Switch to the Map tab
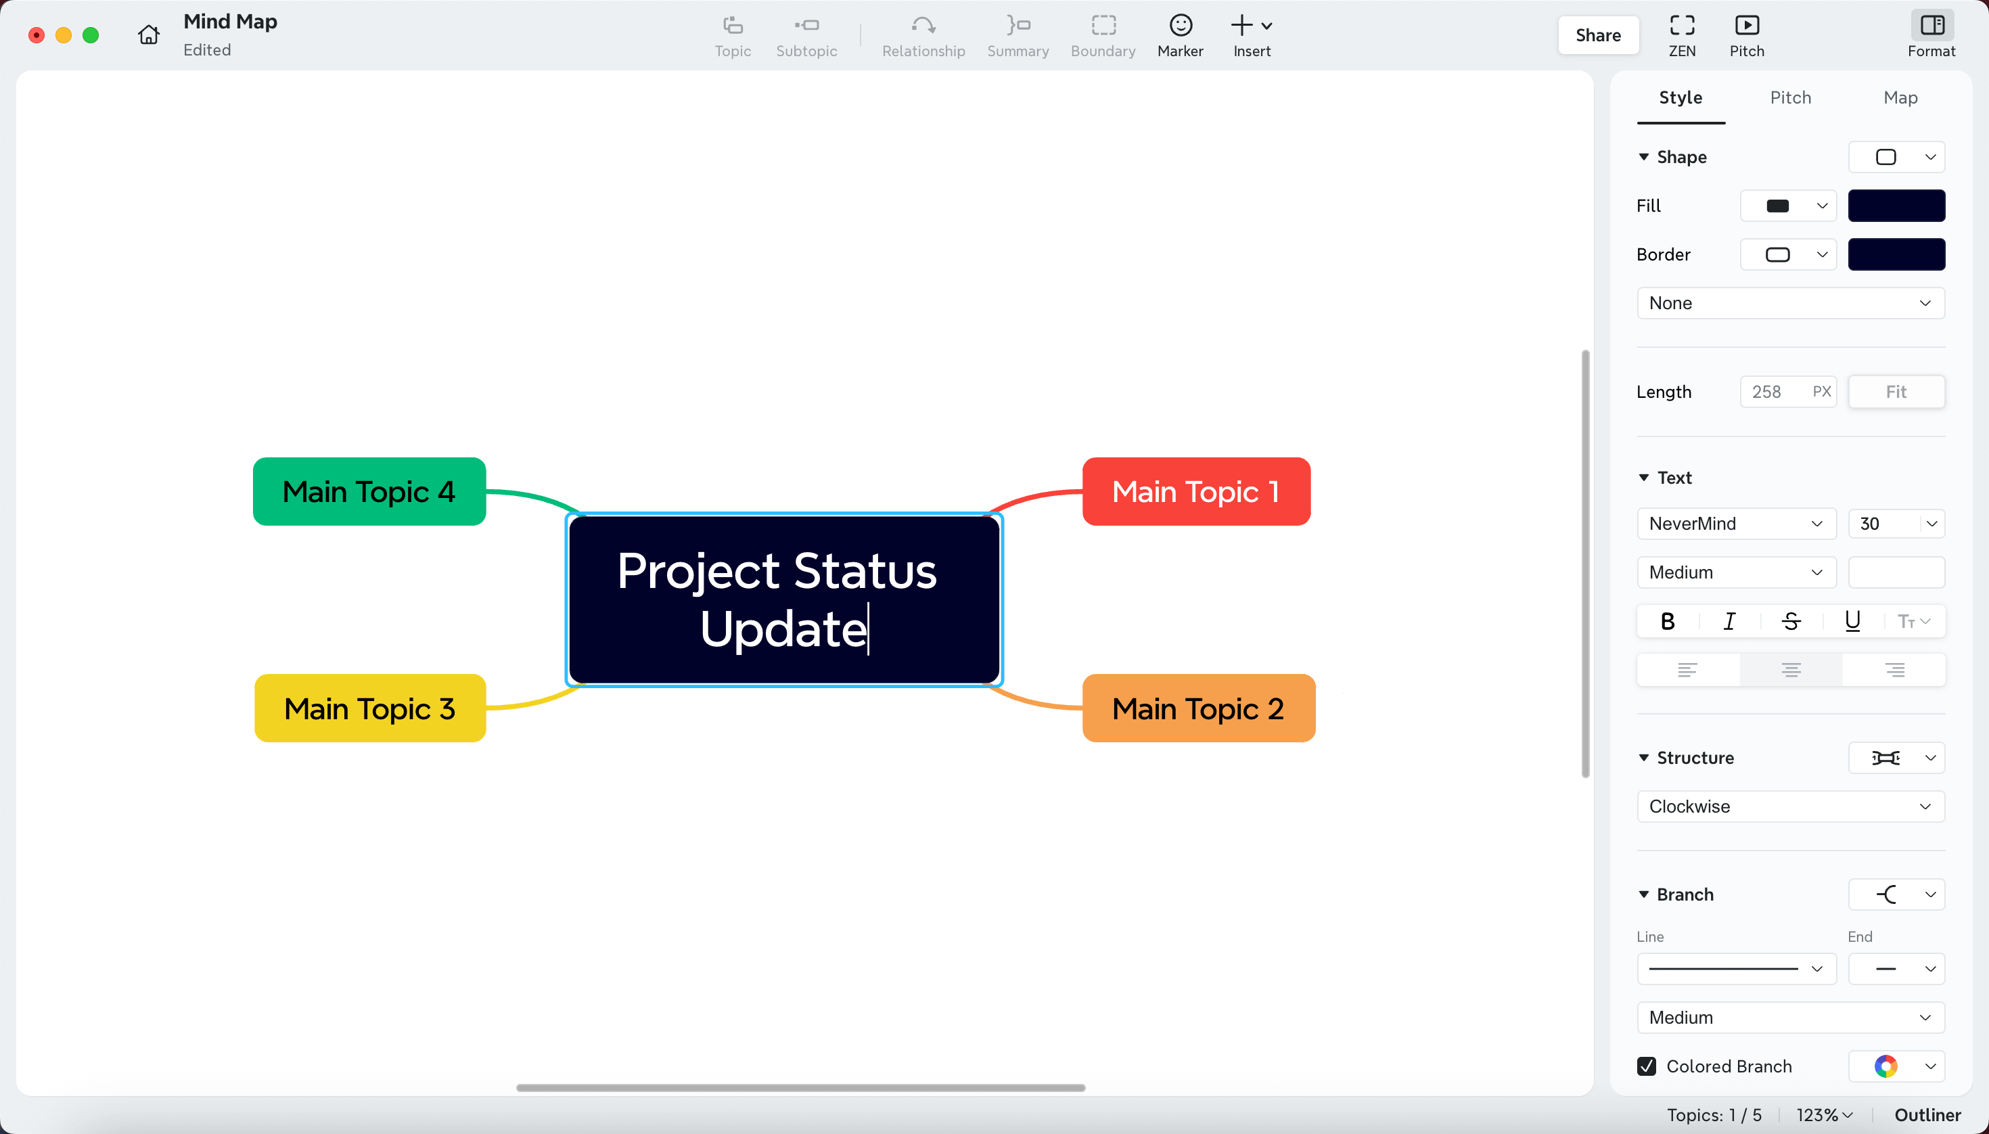The width and height of the screenshot is (1989, 1134). (x=1900, y=97)
